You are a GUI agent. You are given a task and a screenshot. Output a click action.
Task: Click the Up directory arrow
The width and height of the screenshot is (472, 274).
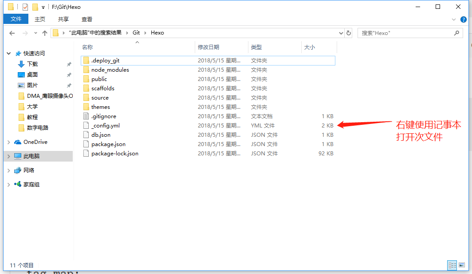point(44,33)
